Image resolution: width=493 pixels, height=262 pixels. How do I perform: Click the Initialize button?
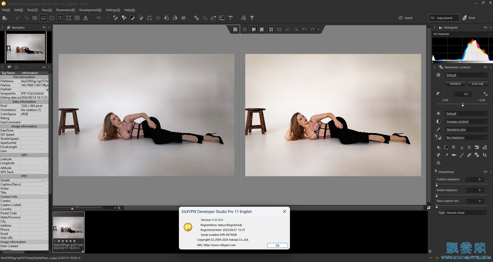tap(455, 84)
